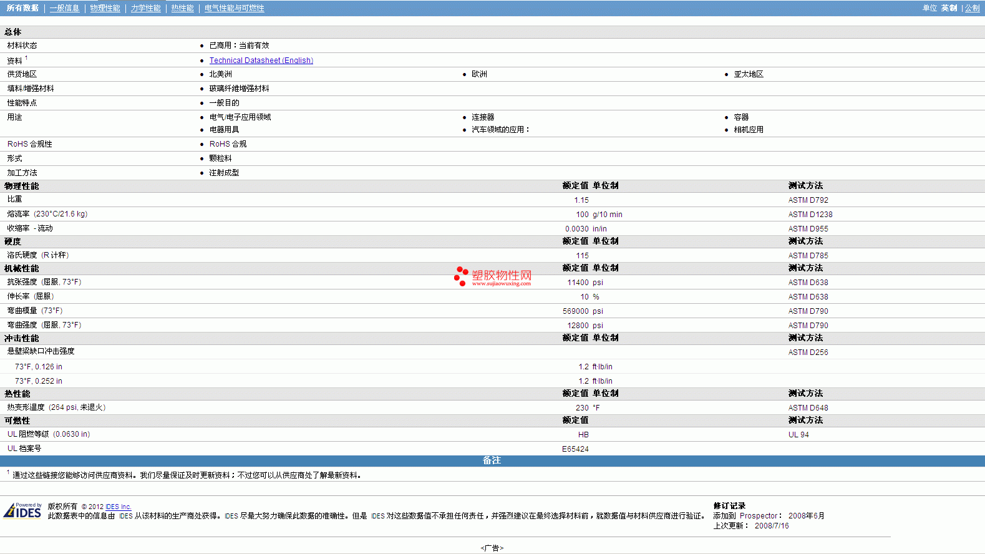Select the 比重 value 1.15

click(581, 200)
